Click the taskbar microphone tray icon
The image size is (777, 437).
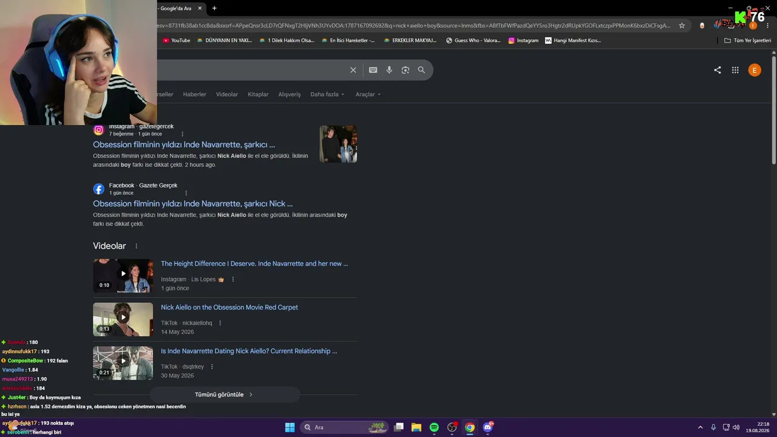(x=713, y=427)
